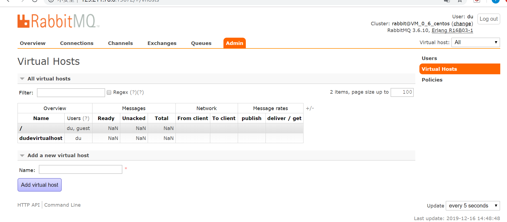Sort by the Ready column header

point(106,118)
